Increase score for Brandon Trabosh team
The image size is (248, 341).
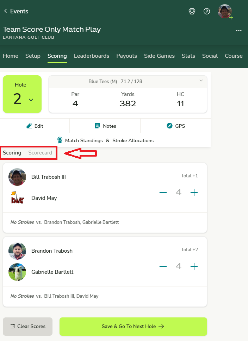pos(194,266)
